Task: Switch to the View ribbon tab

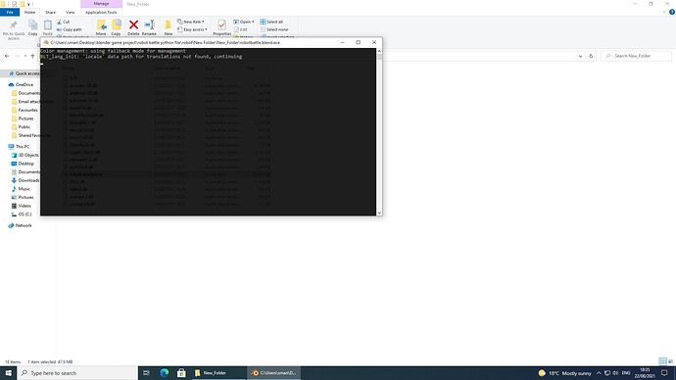Action: pos(70,12)
